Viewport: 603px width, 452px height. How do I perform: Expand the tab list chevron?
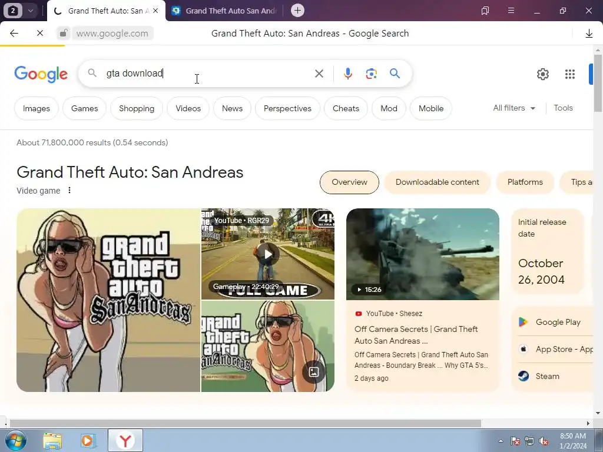31,11
